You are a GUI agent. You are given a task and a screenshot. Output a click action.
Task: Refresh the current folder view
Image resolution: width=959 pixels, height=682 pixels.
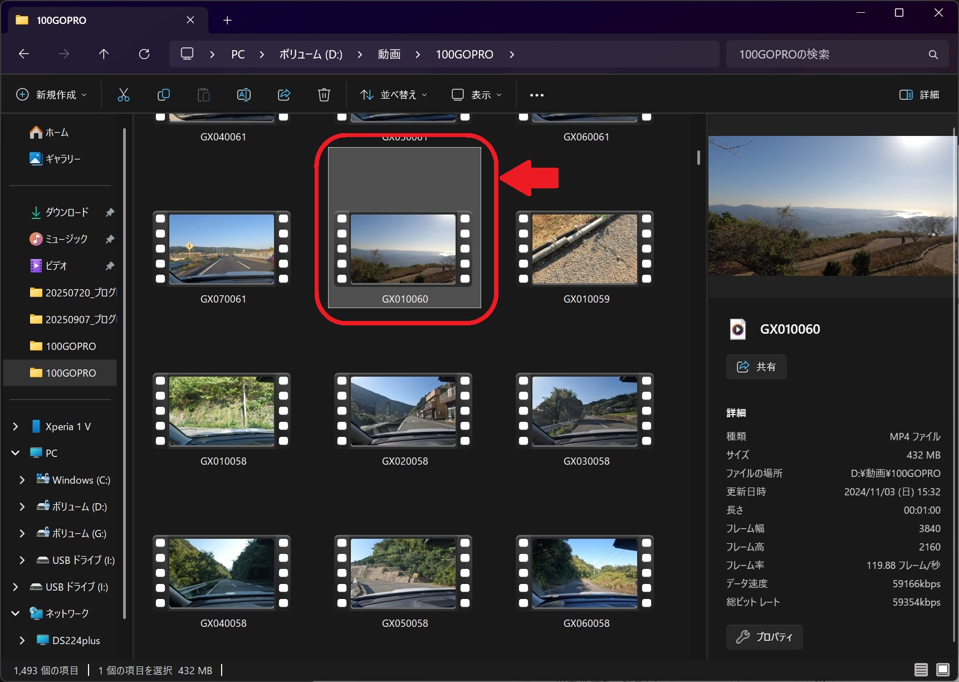point(144,54)
